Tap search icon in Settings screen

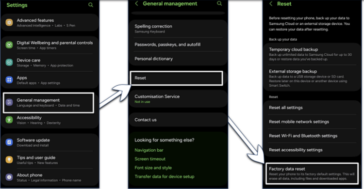click(x=91, y=5)
